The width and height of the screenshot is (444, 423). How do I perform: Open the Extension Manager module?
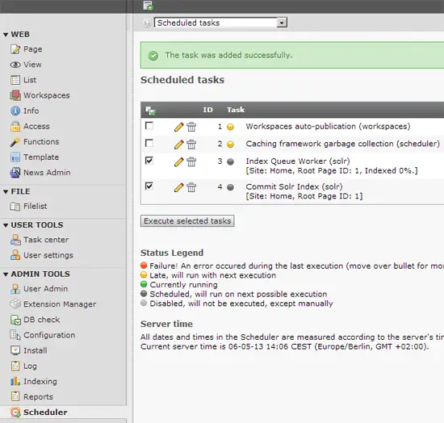52,304
